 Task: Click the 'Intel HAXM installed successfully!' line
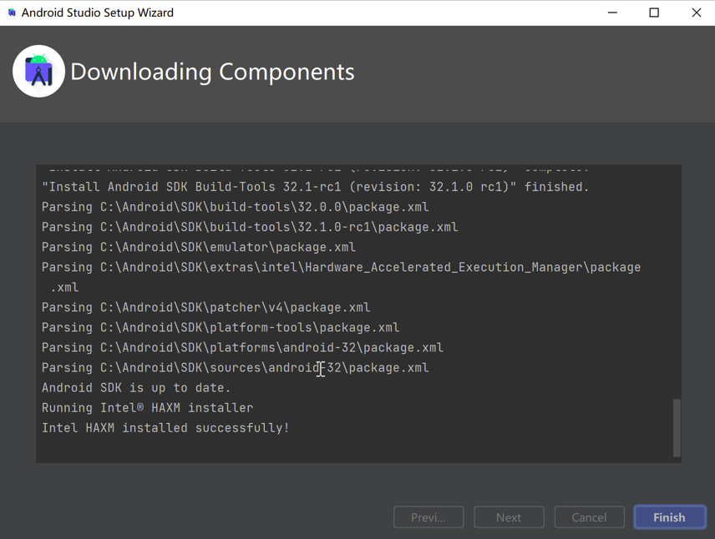[x=165, y=428]
